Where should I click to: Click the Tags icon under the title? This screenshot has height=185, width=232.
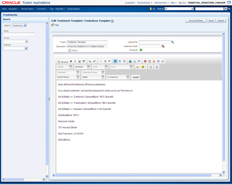pos(53,25)
